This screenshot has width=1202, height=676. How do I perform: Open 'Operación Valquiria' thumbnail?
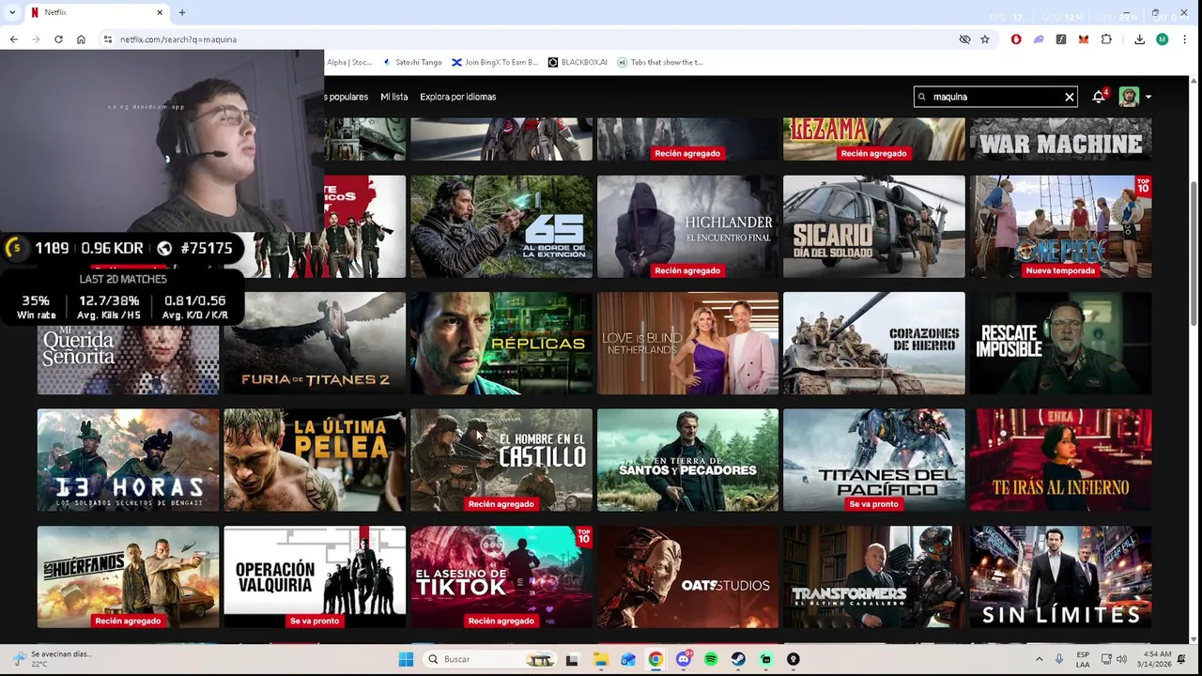(x=315, y=576)
